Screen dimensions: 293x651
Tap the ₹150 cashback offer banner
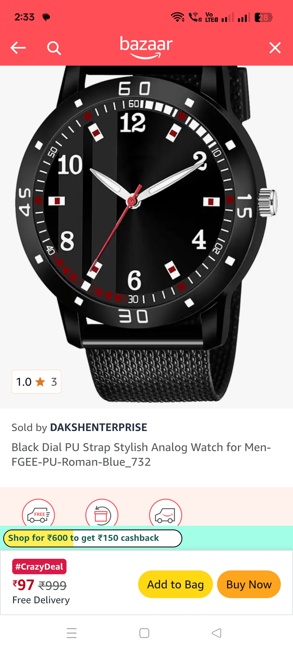pyautogui.click(x=93, y=538)
